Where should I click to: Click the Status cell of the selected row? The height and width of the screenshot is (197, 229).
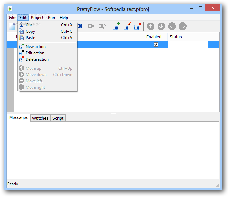188,45
